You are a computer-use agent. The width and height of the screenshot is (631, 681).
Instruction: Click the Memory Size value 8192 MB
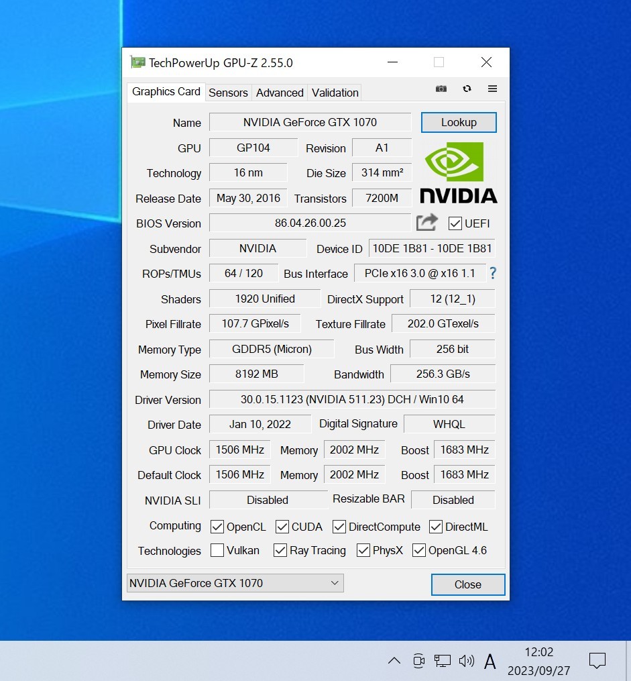click(256, 374)
